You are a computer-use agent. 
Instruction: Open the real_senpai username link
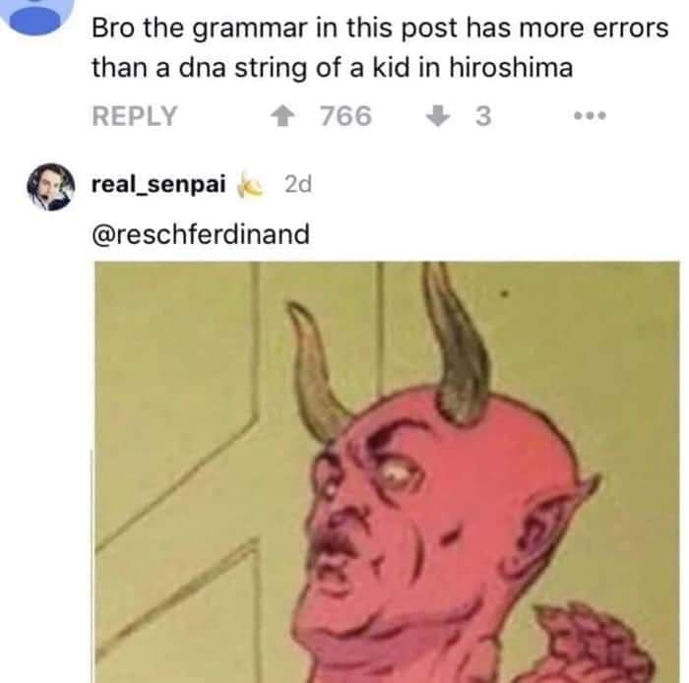coord(158,184)
